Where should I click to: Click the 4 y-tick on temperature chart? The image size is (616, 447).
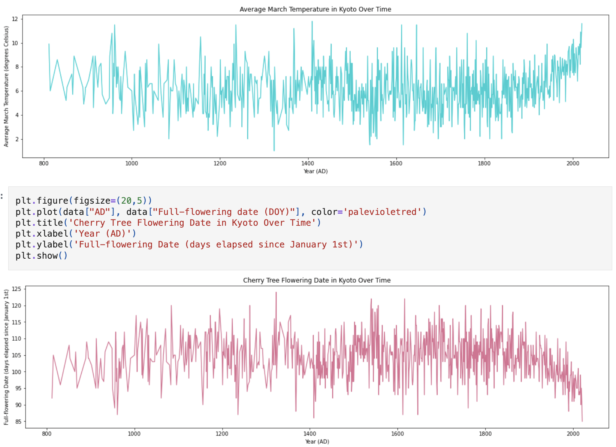[x=16, y=115]
